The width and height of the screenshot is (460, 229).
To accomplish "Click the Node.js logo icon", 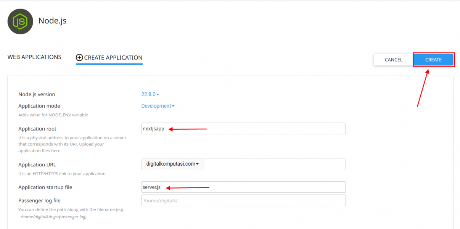I will (x=20, y=21).
